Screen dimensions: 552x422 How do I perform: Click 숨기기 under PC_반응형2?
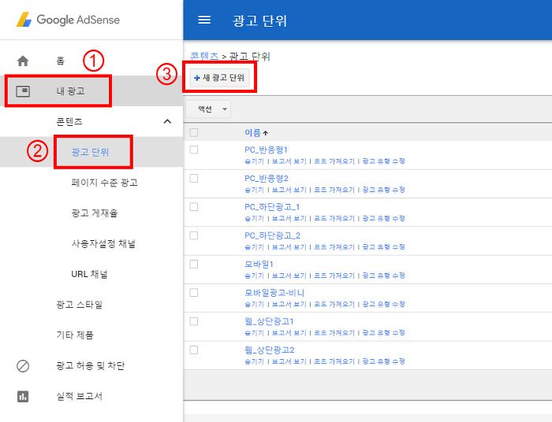254,190
